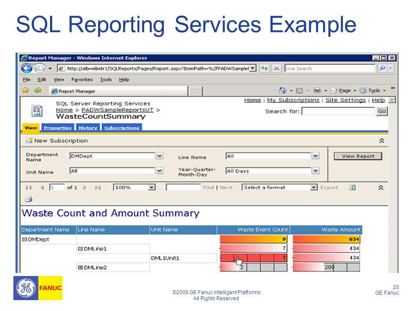Expand the toolbar overflow chevron
Image resolution: width=414 pixels, height=311 pixels.
392,88
